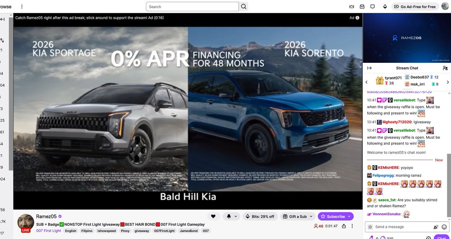Open the Bits cheer icon in chat input
The image size is (451, 239).
(436, 227)
